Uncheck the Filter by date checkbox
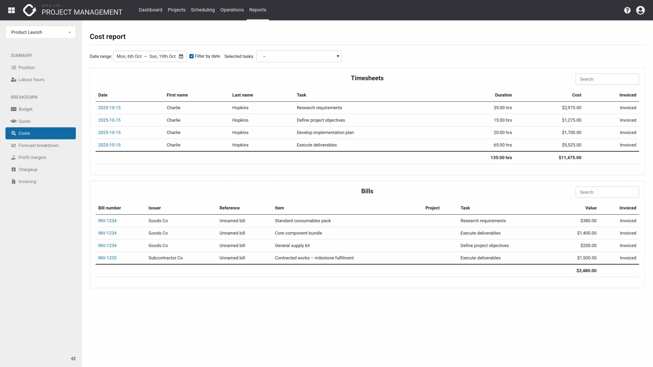The image size is (653, 367). (192, 56)
